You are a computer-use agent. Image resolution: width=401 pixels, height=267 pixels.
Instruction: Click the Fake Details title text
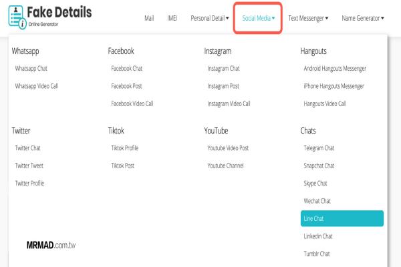tap(59, 12)
